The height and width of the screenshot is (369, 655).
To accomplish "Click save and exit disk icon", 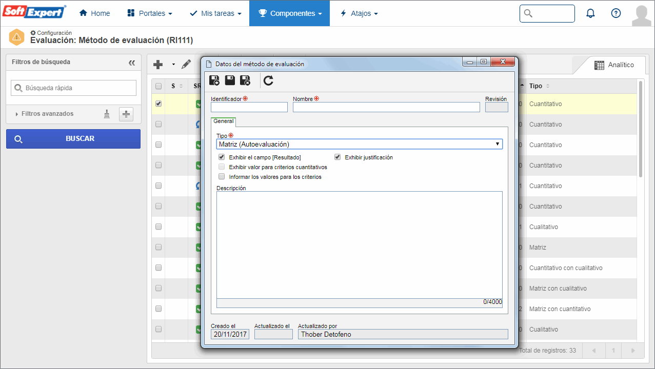I will click(245, 80).
